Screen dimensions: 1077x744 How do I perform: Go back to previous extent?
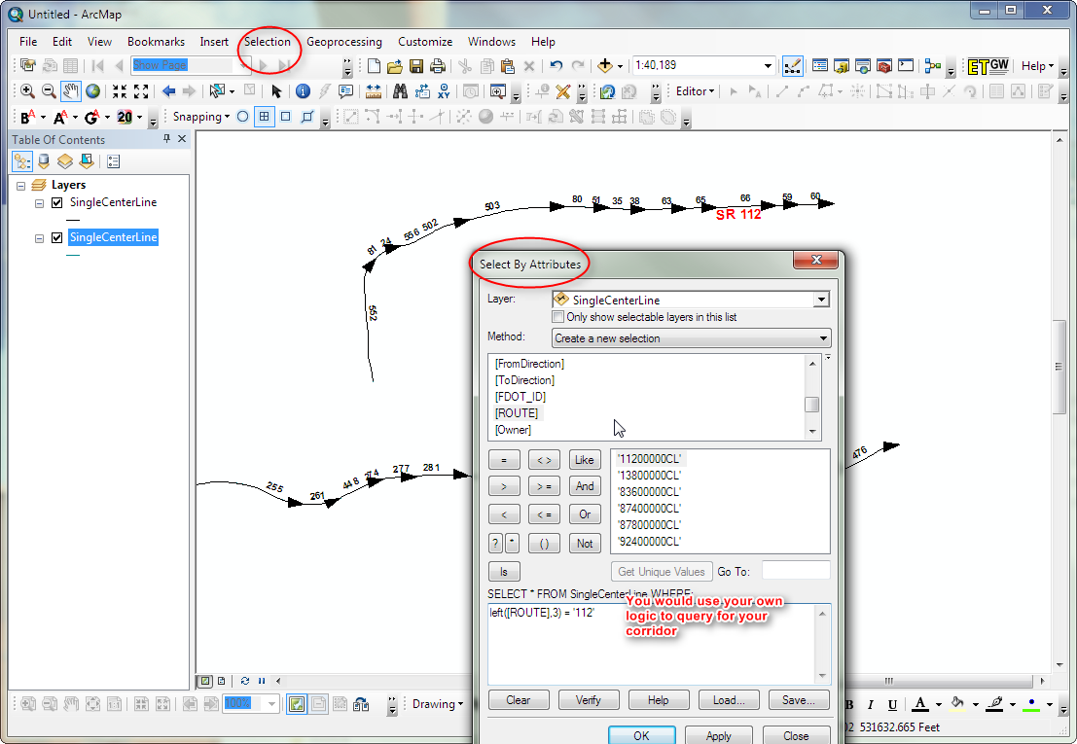click(168, 91)
